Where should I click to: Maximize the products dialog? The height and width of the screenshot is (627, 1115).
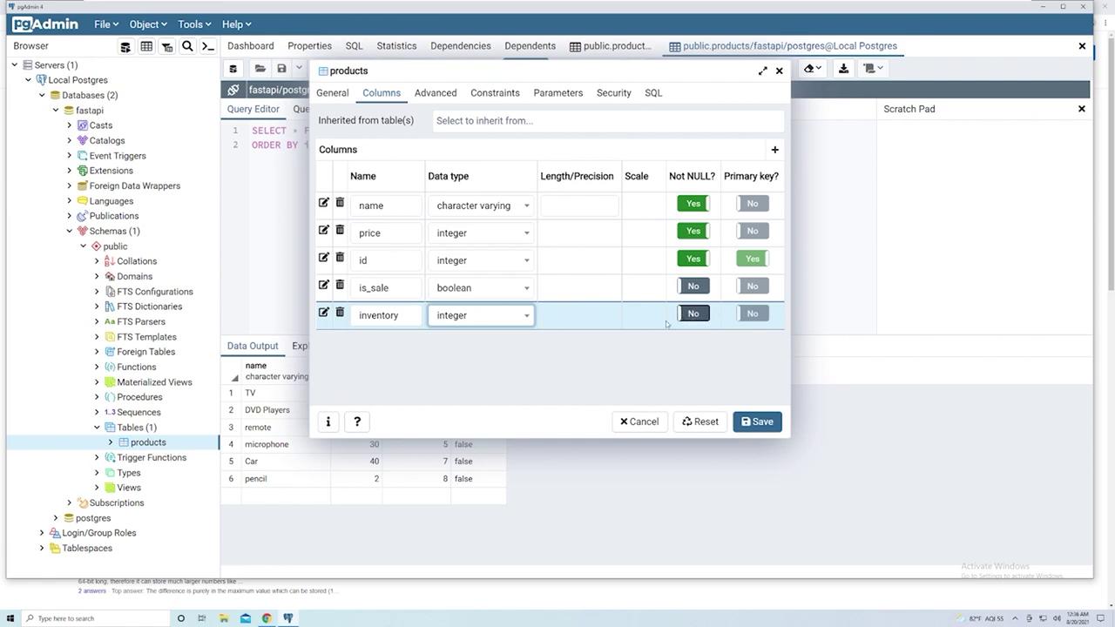pyautogui.click(x=763, y=71)
